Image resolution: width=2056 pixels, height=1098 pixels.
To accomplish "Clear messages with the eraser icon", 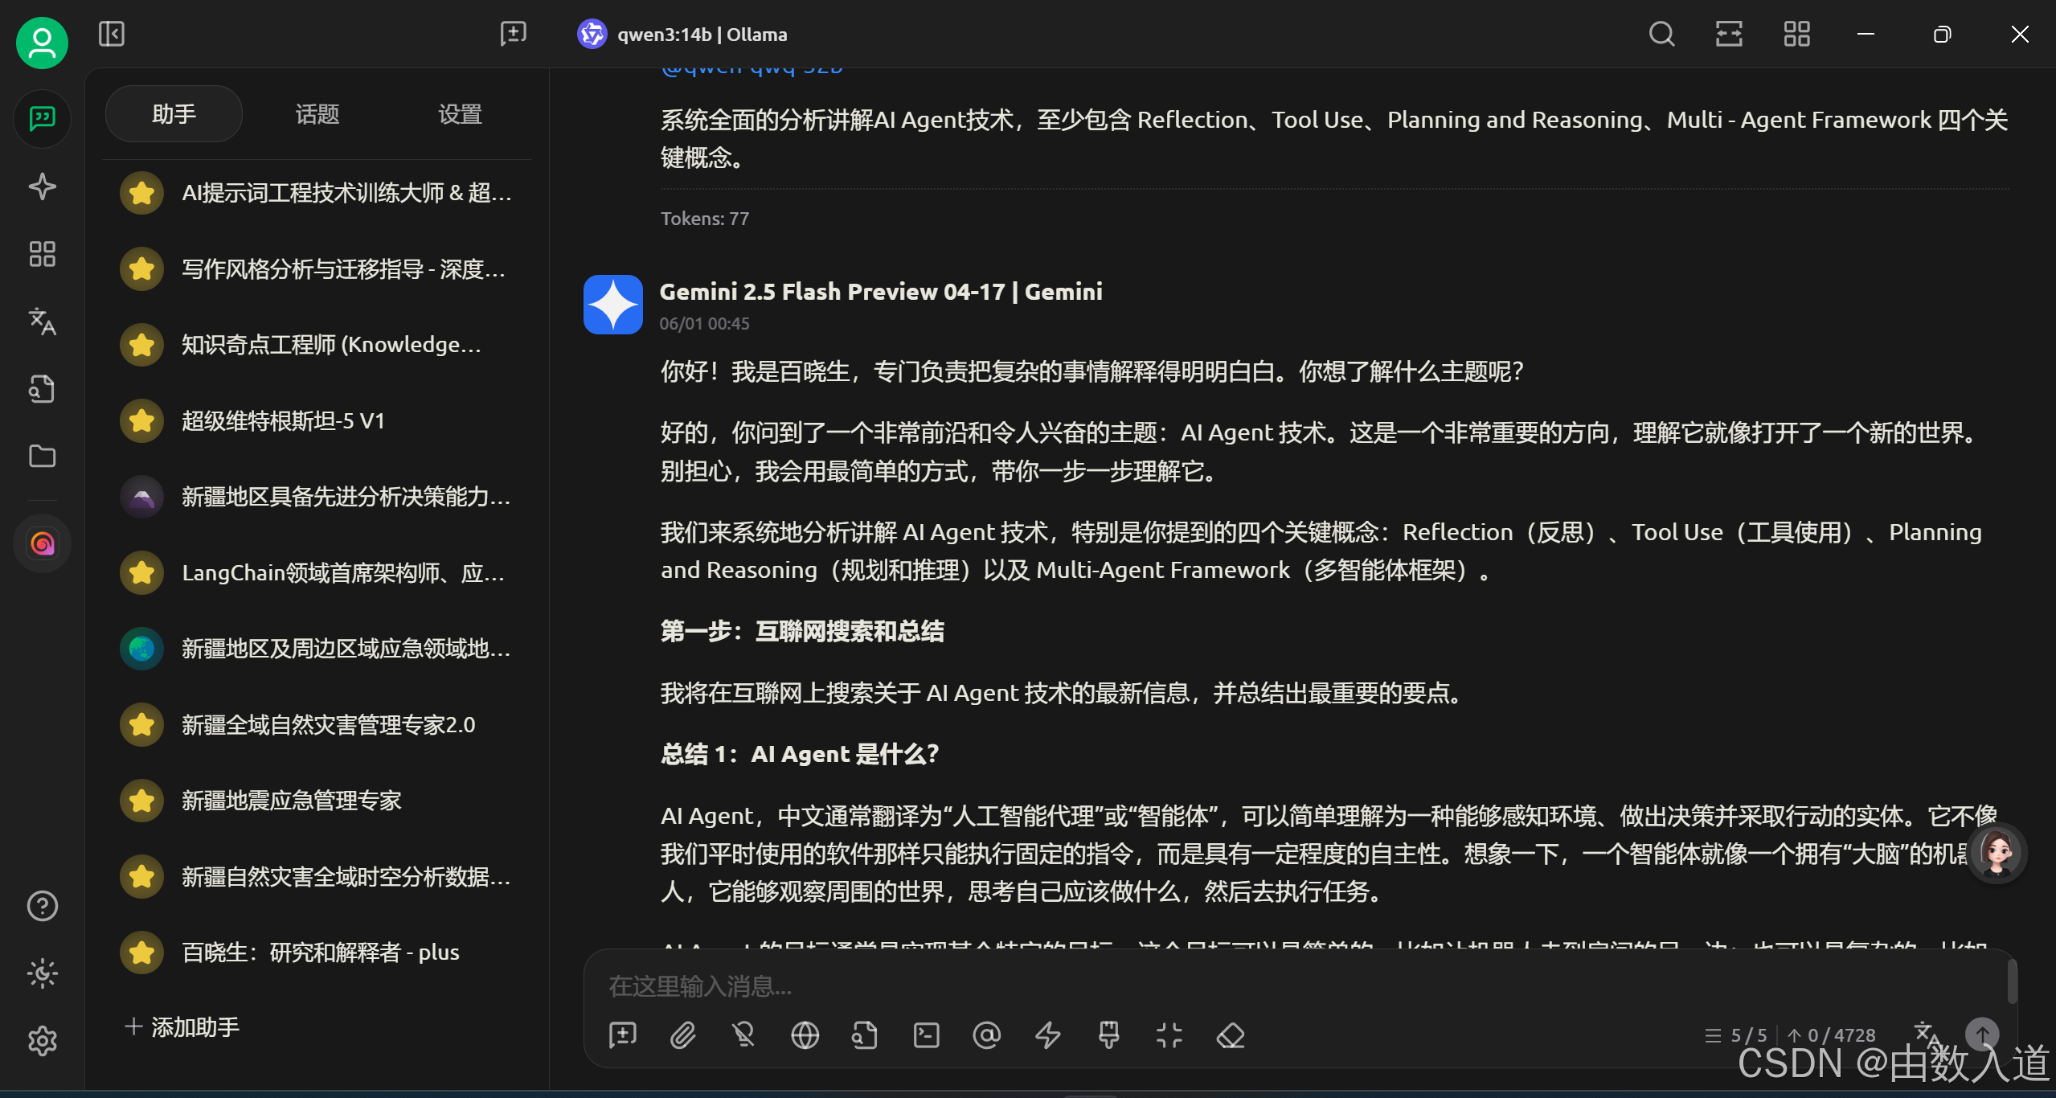I will point(1230,1035).
